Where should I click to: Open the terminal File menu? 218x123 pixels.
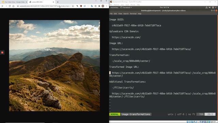[x=111, y=14]
